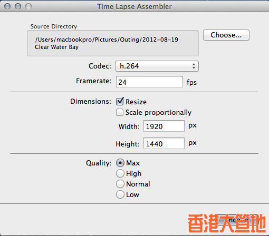Click the Source Directory path text
Screen dimensions: 269x236
point(107,43)
